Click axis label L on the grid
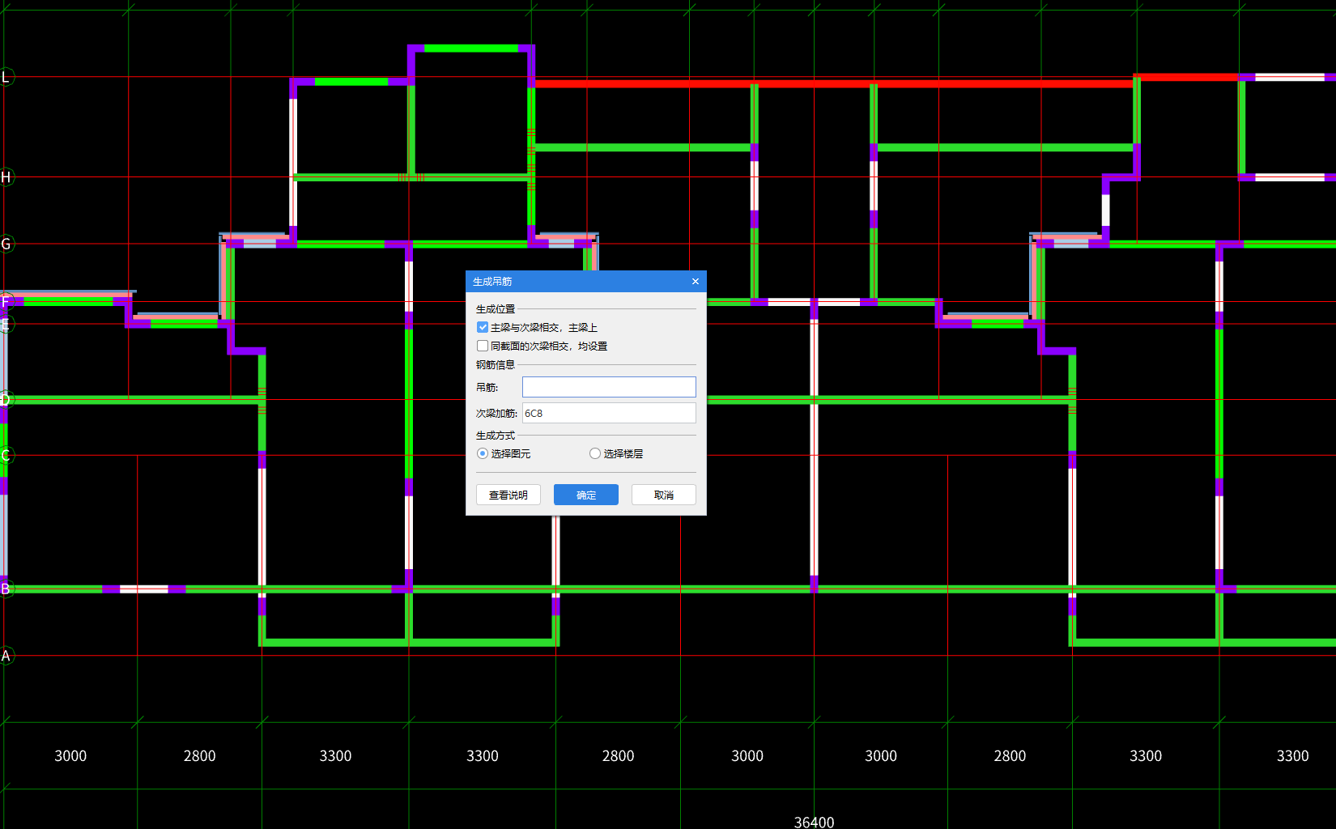This screenshot has height=829, width=1336. pyautogui.click(x=6, y=77)
